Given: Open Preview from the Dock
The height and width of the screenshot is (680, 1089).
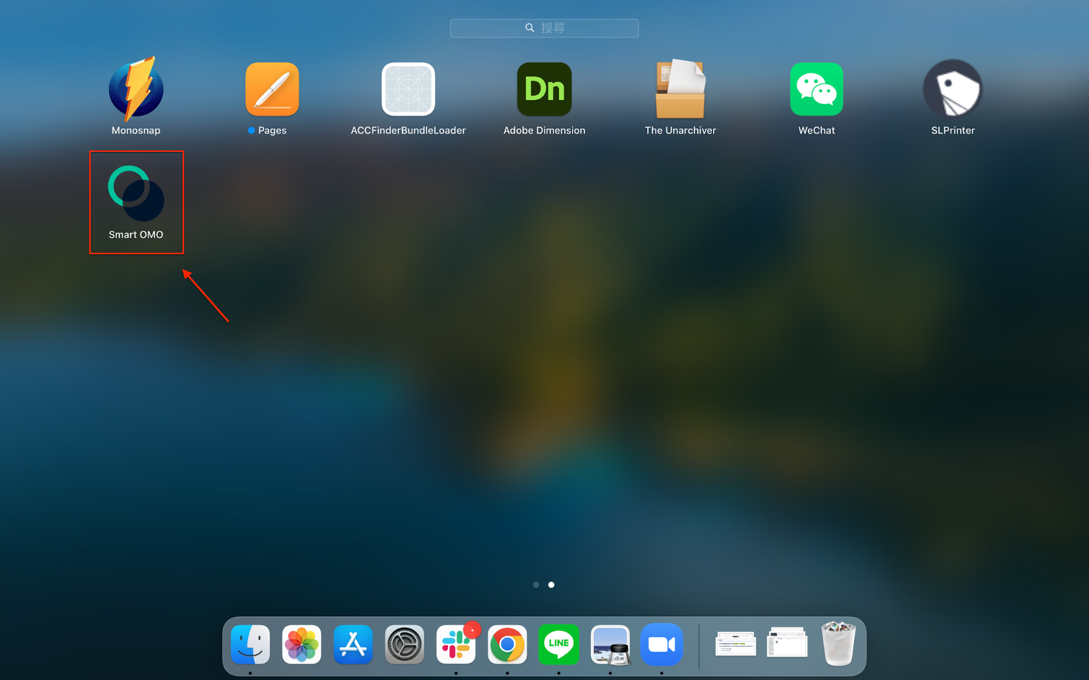Looking at the screenshot, I should [x=610, y=645].
